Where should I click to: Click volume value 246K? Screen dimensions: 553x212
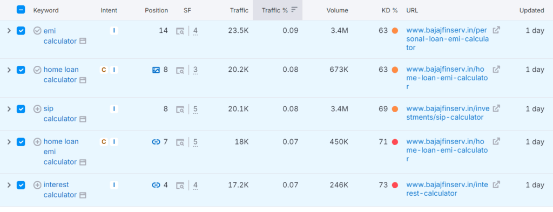pyautogui.click(x=339, y=185)
